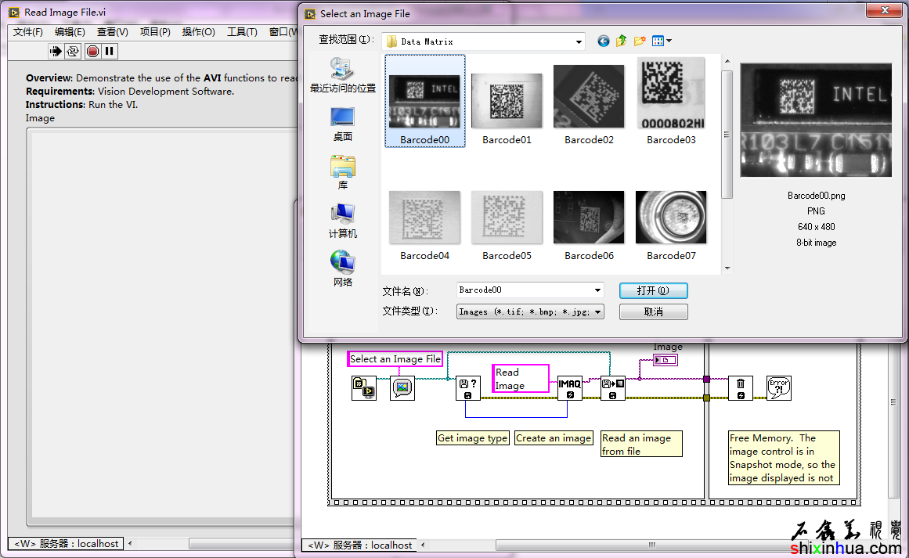909x558 pixels.
Task: Click the block diagram scroll left arrow
Action: [424, 545]
